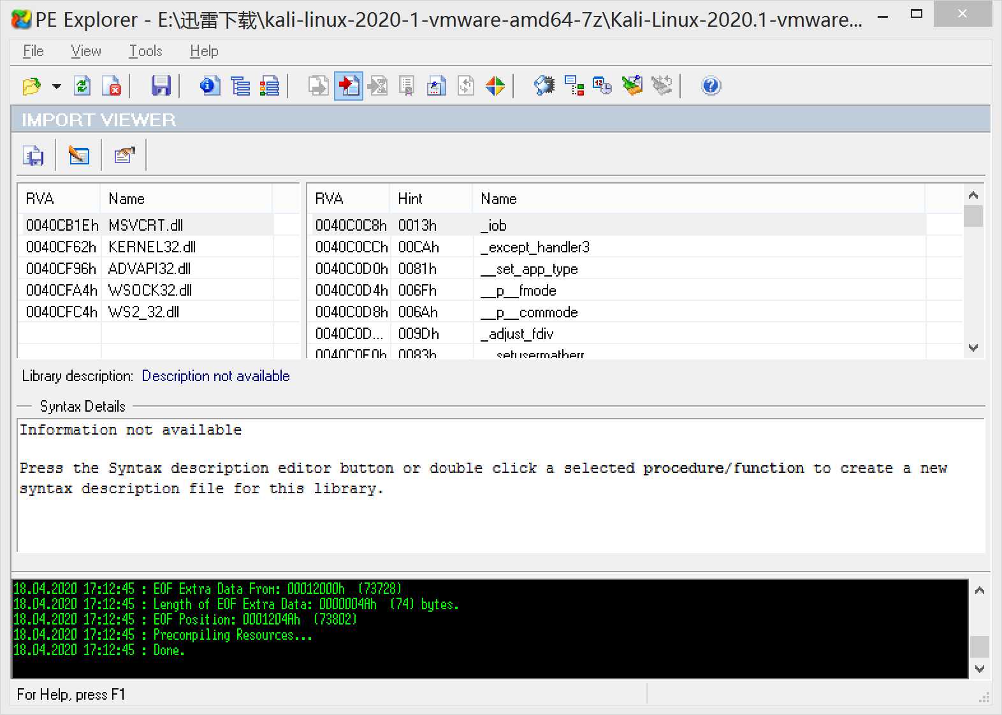Open a file with the folder icon
1002x715 pixels.
(x=32, y=86)
